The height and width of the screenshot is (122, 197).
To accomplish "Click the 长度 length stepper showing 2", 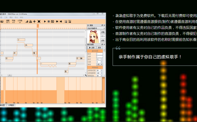I will (x=100, y=62).
